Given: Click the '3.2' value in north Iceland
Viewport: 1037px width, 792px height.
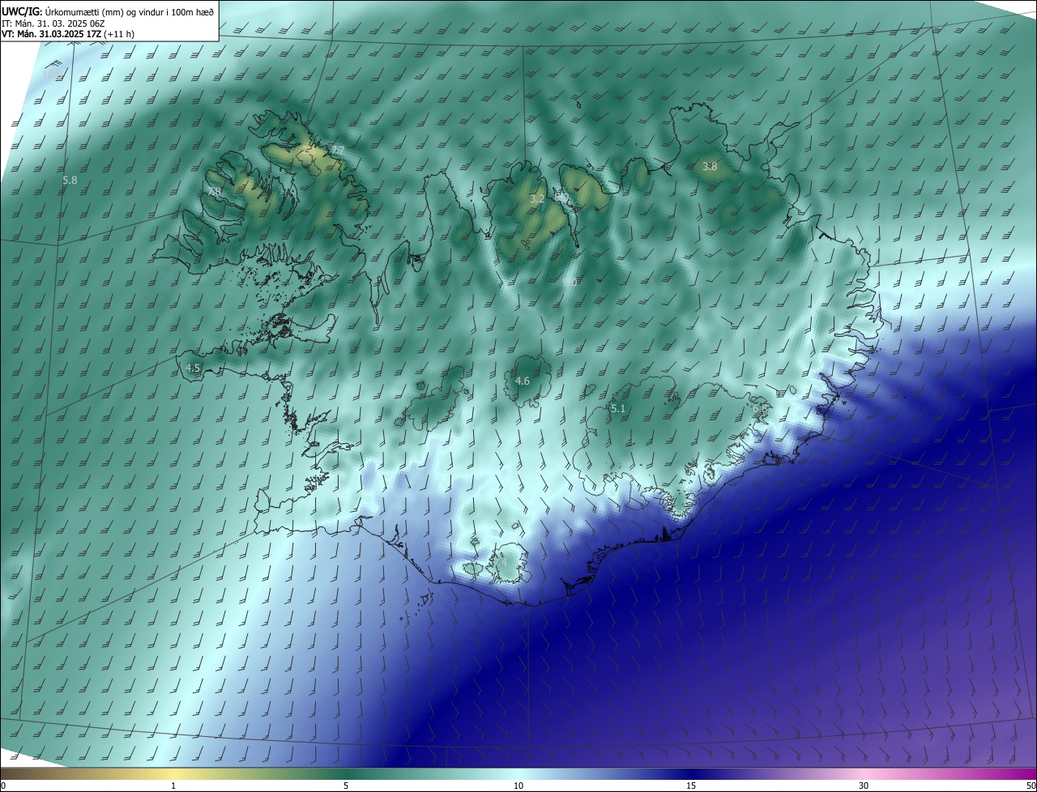Looking at the screenshot, I should click(537, 198).
